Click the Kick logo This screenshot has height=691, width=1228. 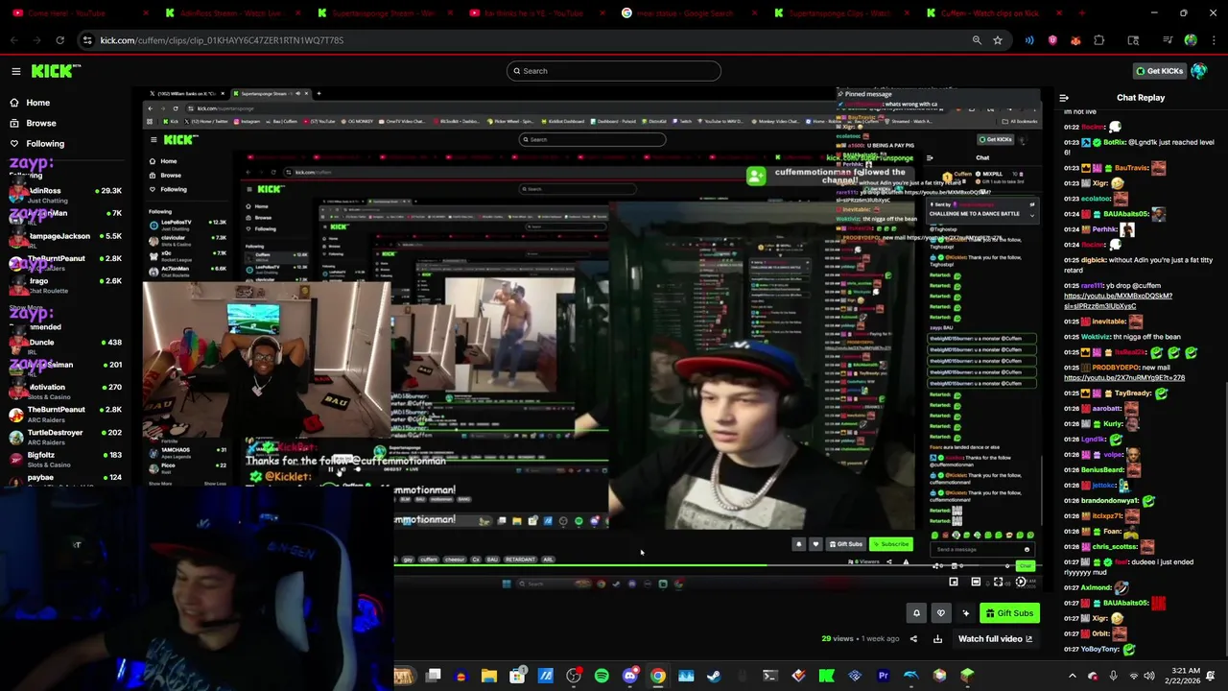pyautogui.click(x=56, y=71)
